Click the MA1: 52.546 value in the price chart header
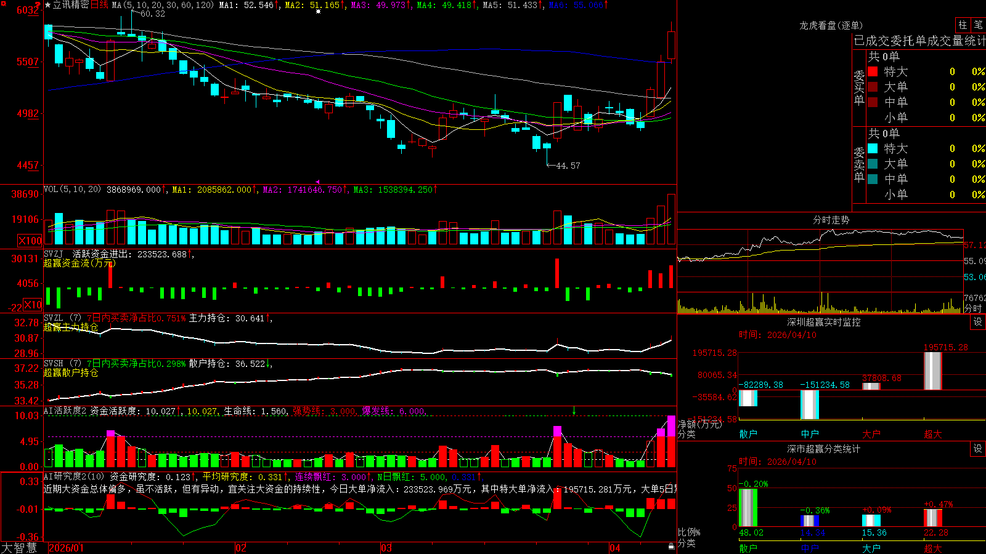This screenshot has width=986, height=554. click(246, 5)
